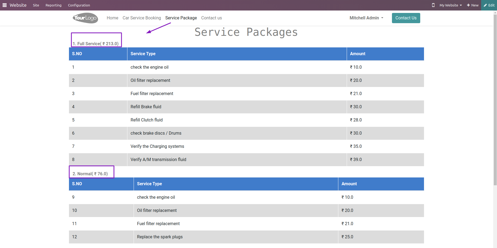Viewport: 497px width, 248px height.
Task: Open the Mitchell Admin user dropdown
Action: [x=366, y=18]
